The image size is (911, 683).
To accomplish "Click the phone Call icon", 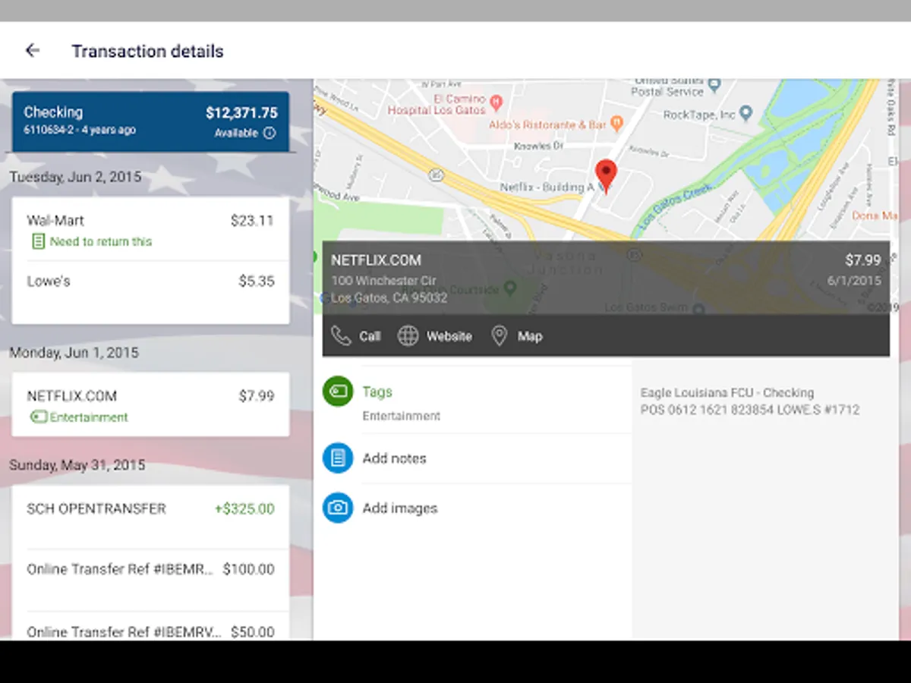I will 342,336.
